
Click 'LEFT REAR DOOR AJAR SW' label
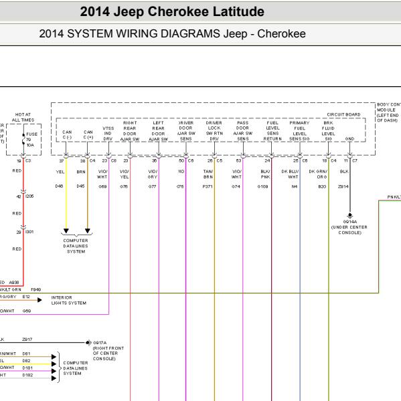tap(158, 131)
